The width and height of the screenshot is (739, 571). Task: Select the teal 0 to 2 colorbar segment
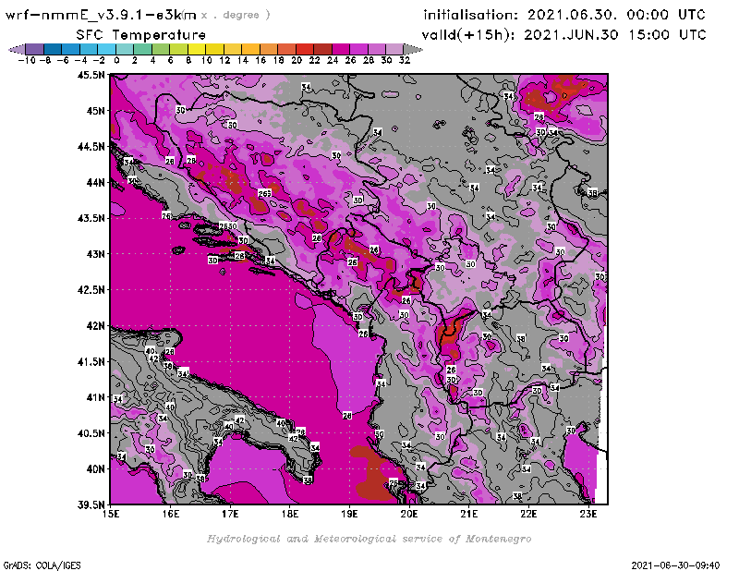125,49
